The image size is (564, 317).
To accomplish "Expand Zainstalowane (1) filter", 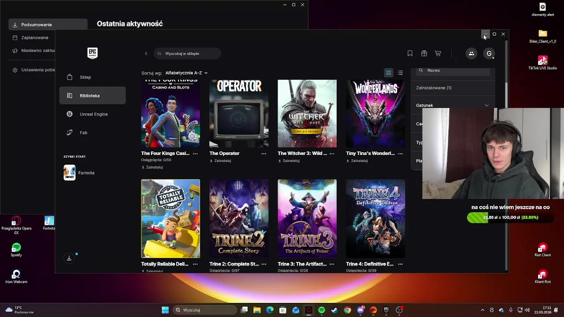I will (x=453, y=88).
